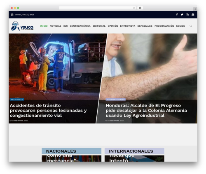Screen dimensions: 206x174
Task: Open the CENTROAMÉRICA menu item
Action: tap(80, 26)
